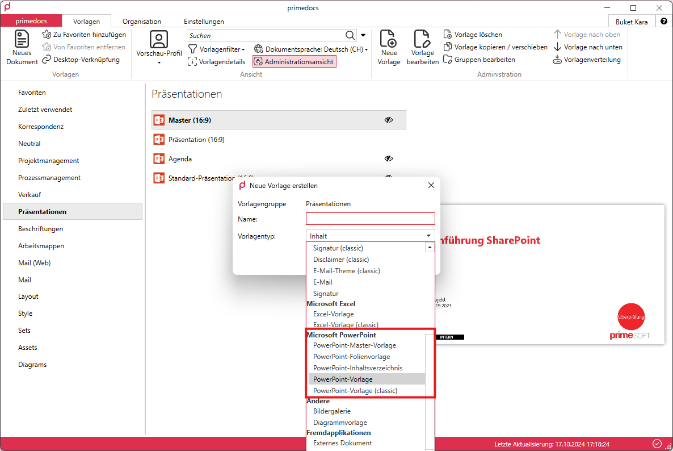Expand the search options arrow
This screenshot has width=673, height=451.
363,35
